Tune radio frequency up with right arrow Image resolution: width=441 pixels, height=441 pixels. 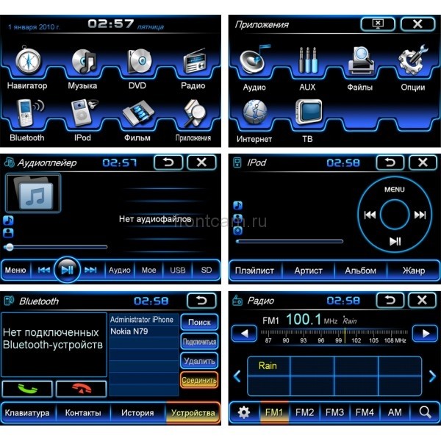(x=424, y=333)
